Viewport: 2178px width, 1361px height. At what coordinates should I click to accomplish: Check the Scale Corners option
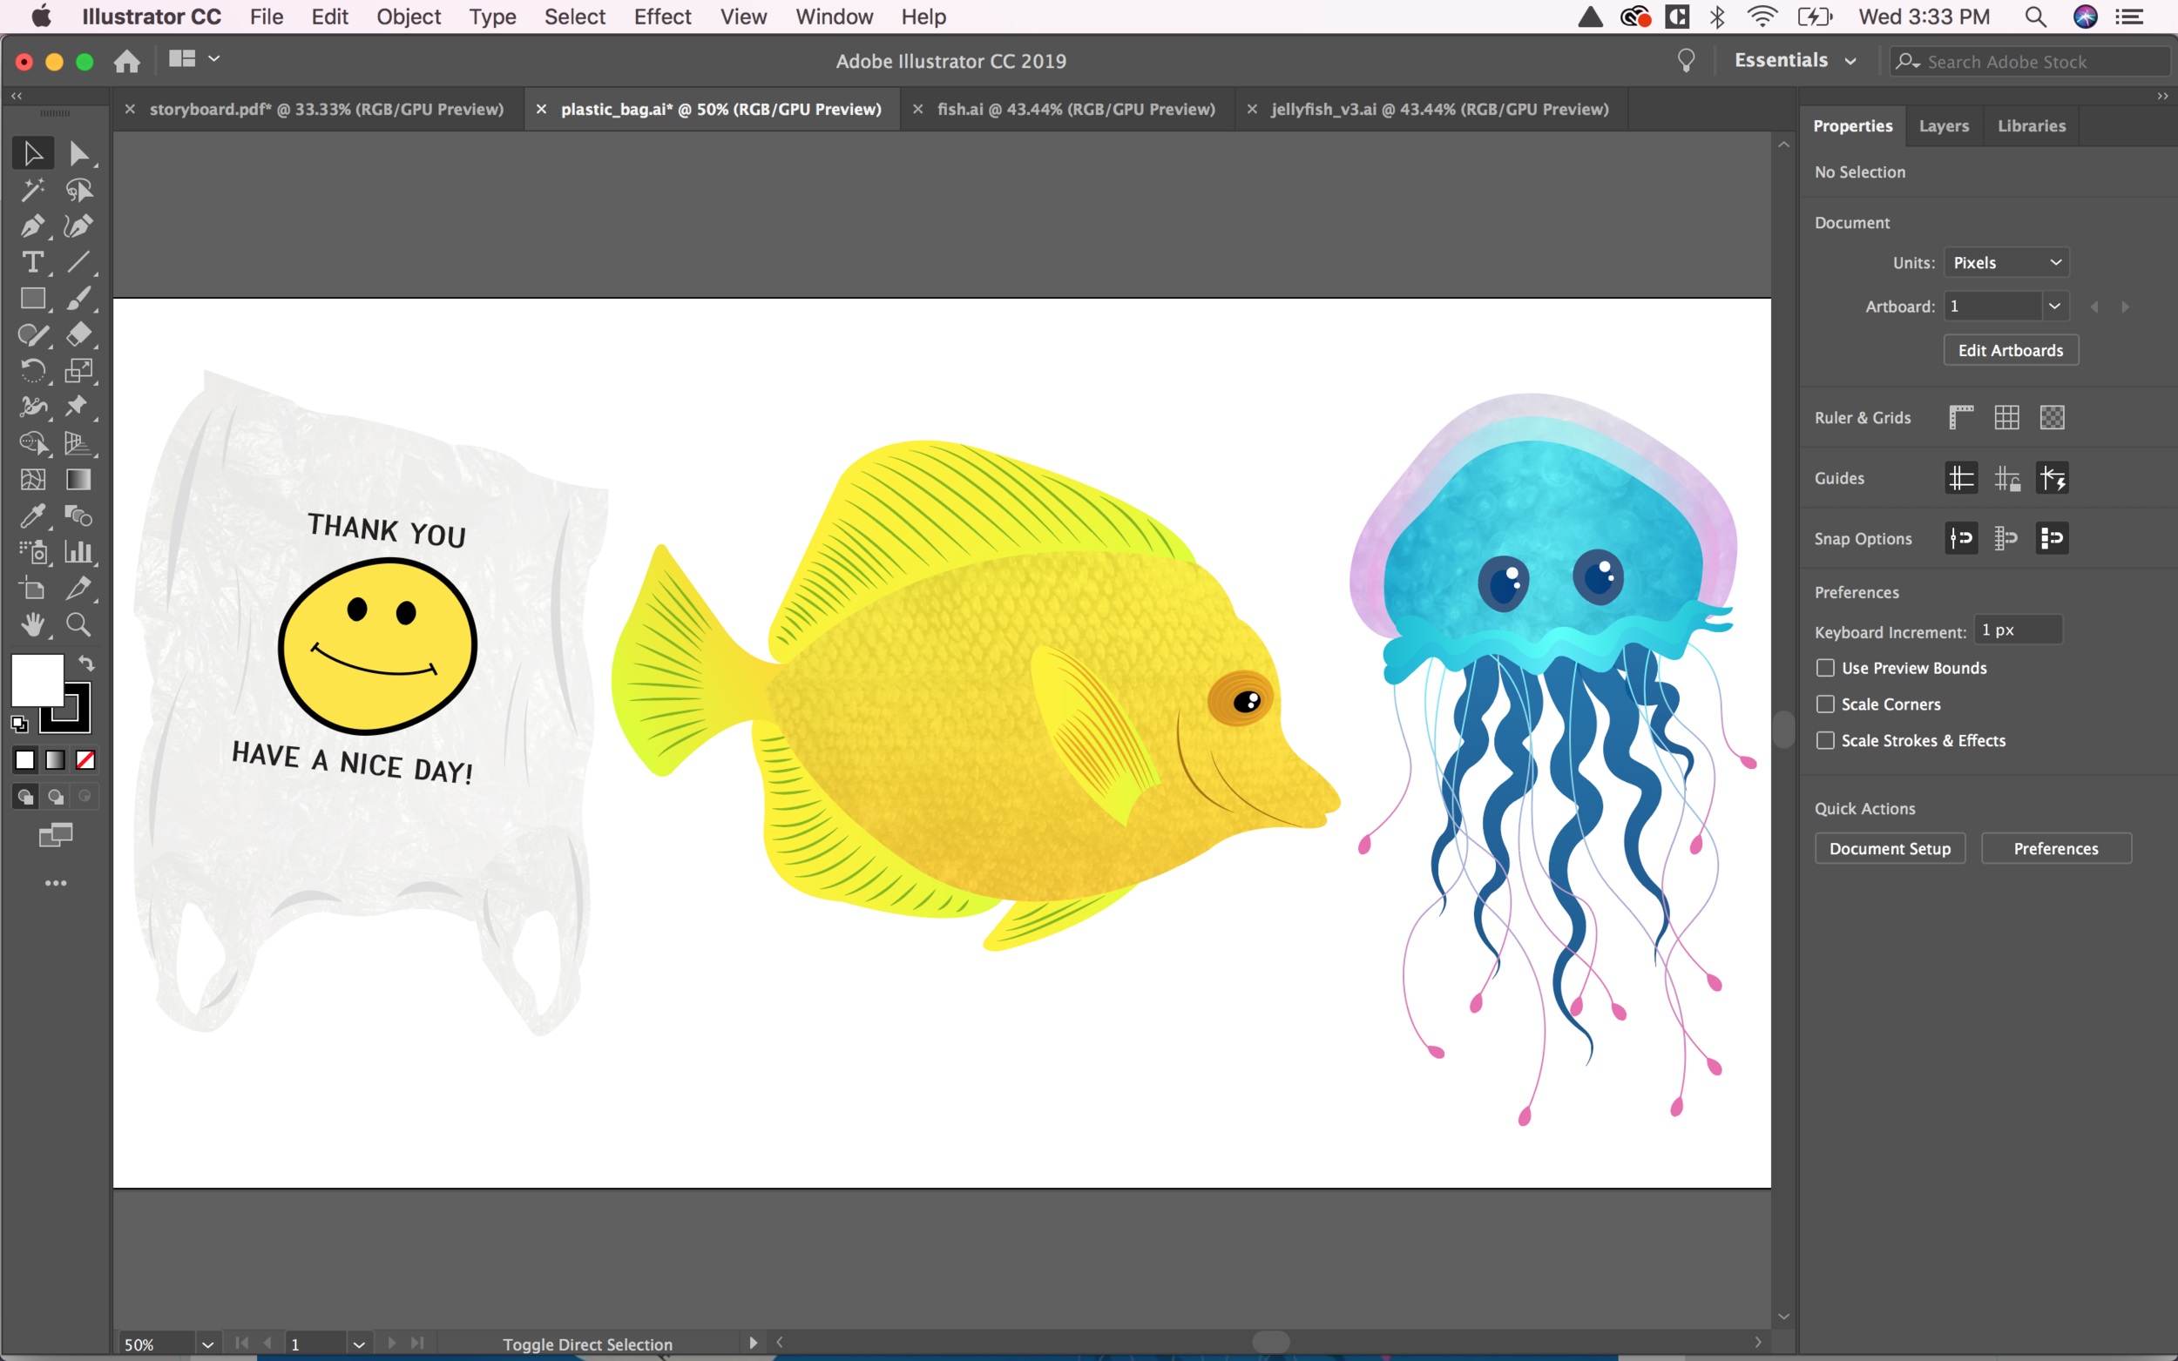(1825, 704)
